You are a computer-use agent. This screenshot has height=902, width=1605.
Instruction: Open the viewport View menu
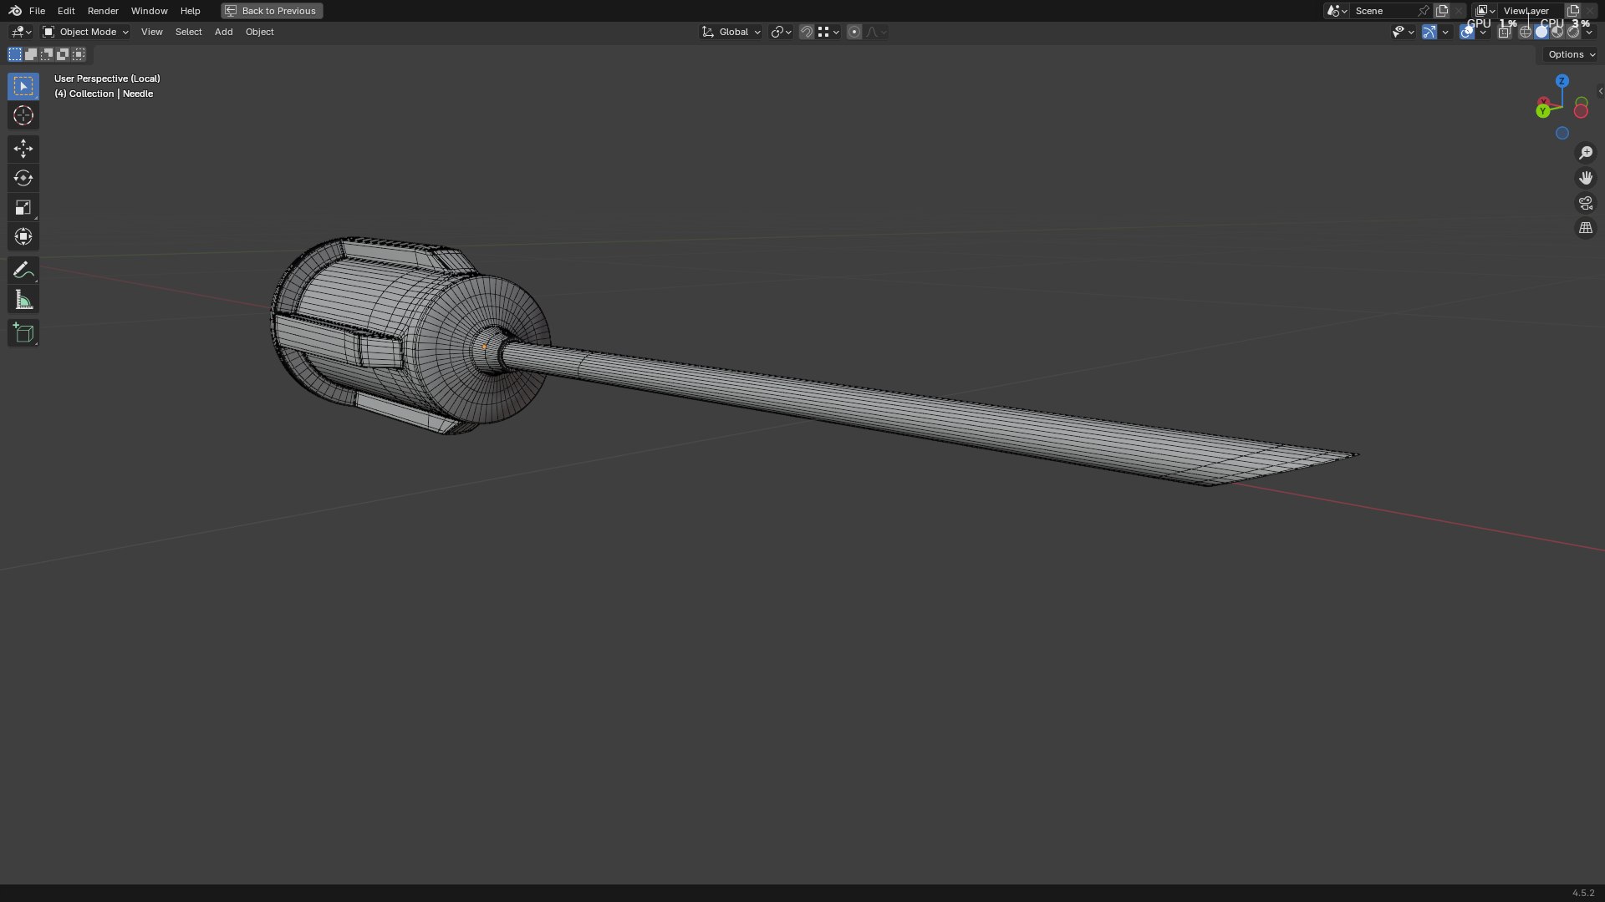(x=151, y=32)
